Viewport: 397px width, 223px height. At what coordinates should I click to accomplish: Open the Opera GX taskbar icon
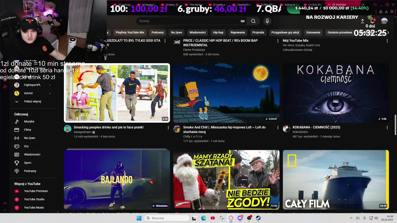[231, 218]
